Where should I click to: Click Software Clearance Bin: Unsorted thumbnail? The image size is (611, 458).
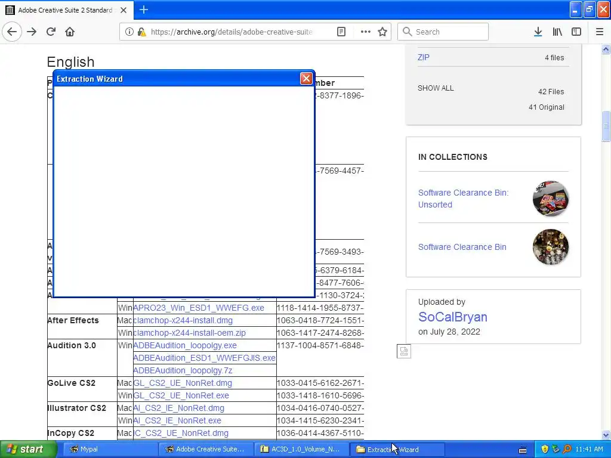click(551, 199)
